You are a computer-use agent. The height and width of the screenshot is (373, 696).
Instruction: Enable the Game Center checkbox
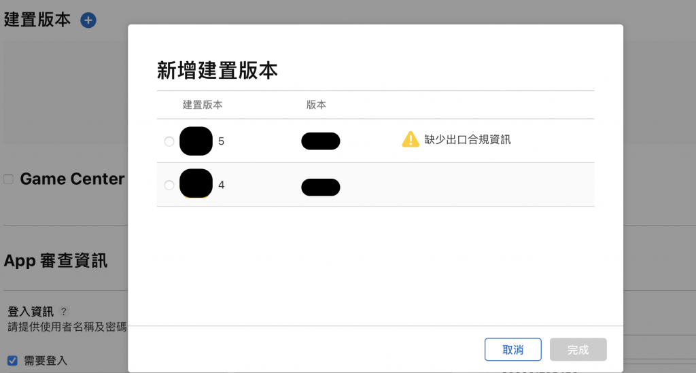point(8,179)
